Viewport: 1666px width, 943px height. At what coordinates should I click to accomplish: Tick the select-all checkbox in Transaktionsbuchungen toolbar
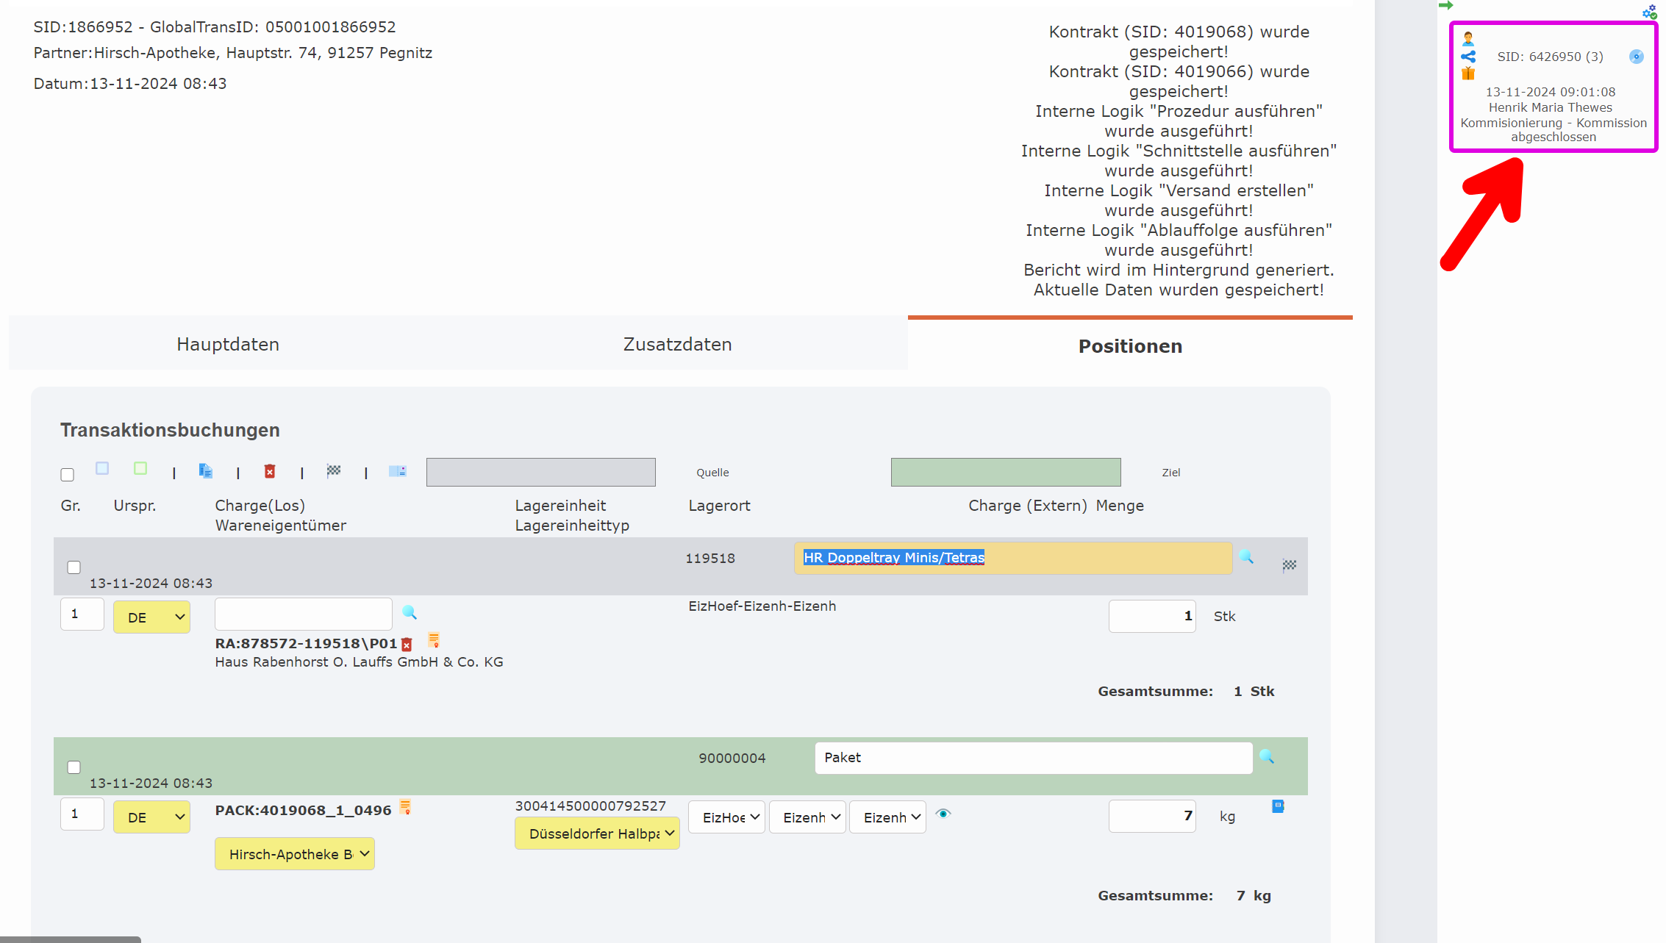(68, 475)
